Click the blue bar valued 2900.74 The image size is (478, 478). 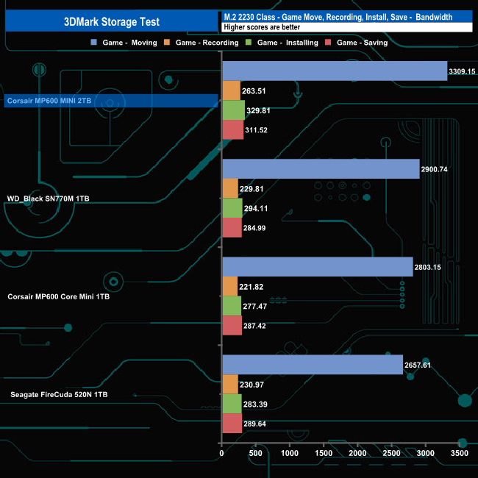tap(321, 169)
